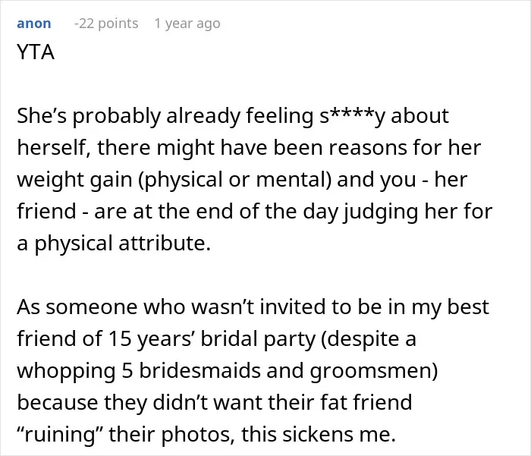531x456 pixels.
Task: Open the anon user profile link
Action: (x=34, y=24)
